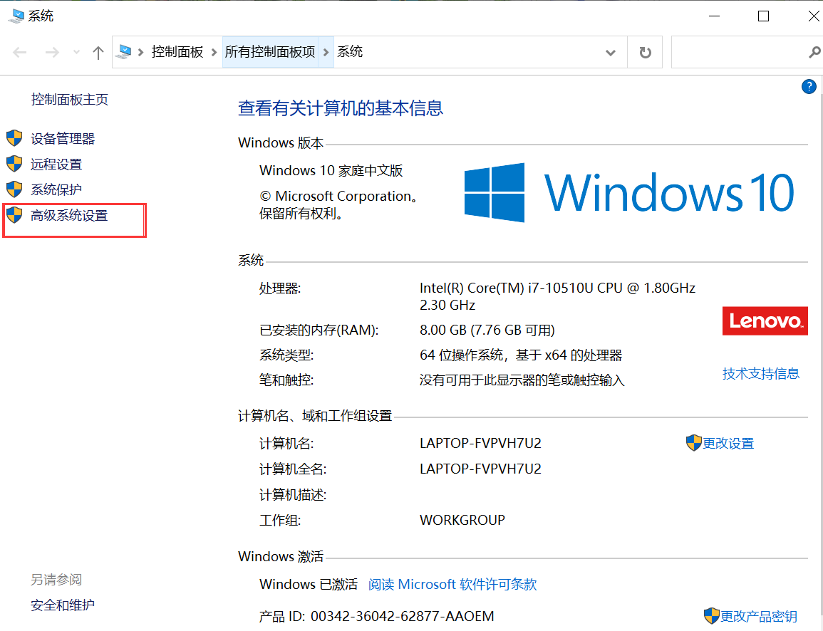
Task: Select the 计算机全名 value LAPTOP-FVPVH7U2
Action: tap(480, 469)
